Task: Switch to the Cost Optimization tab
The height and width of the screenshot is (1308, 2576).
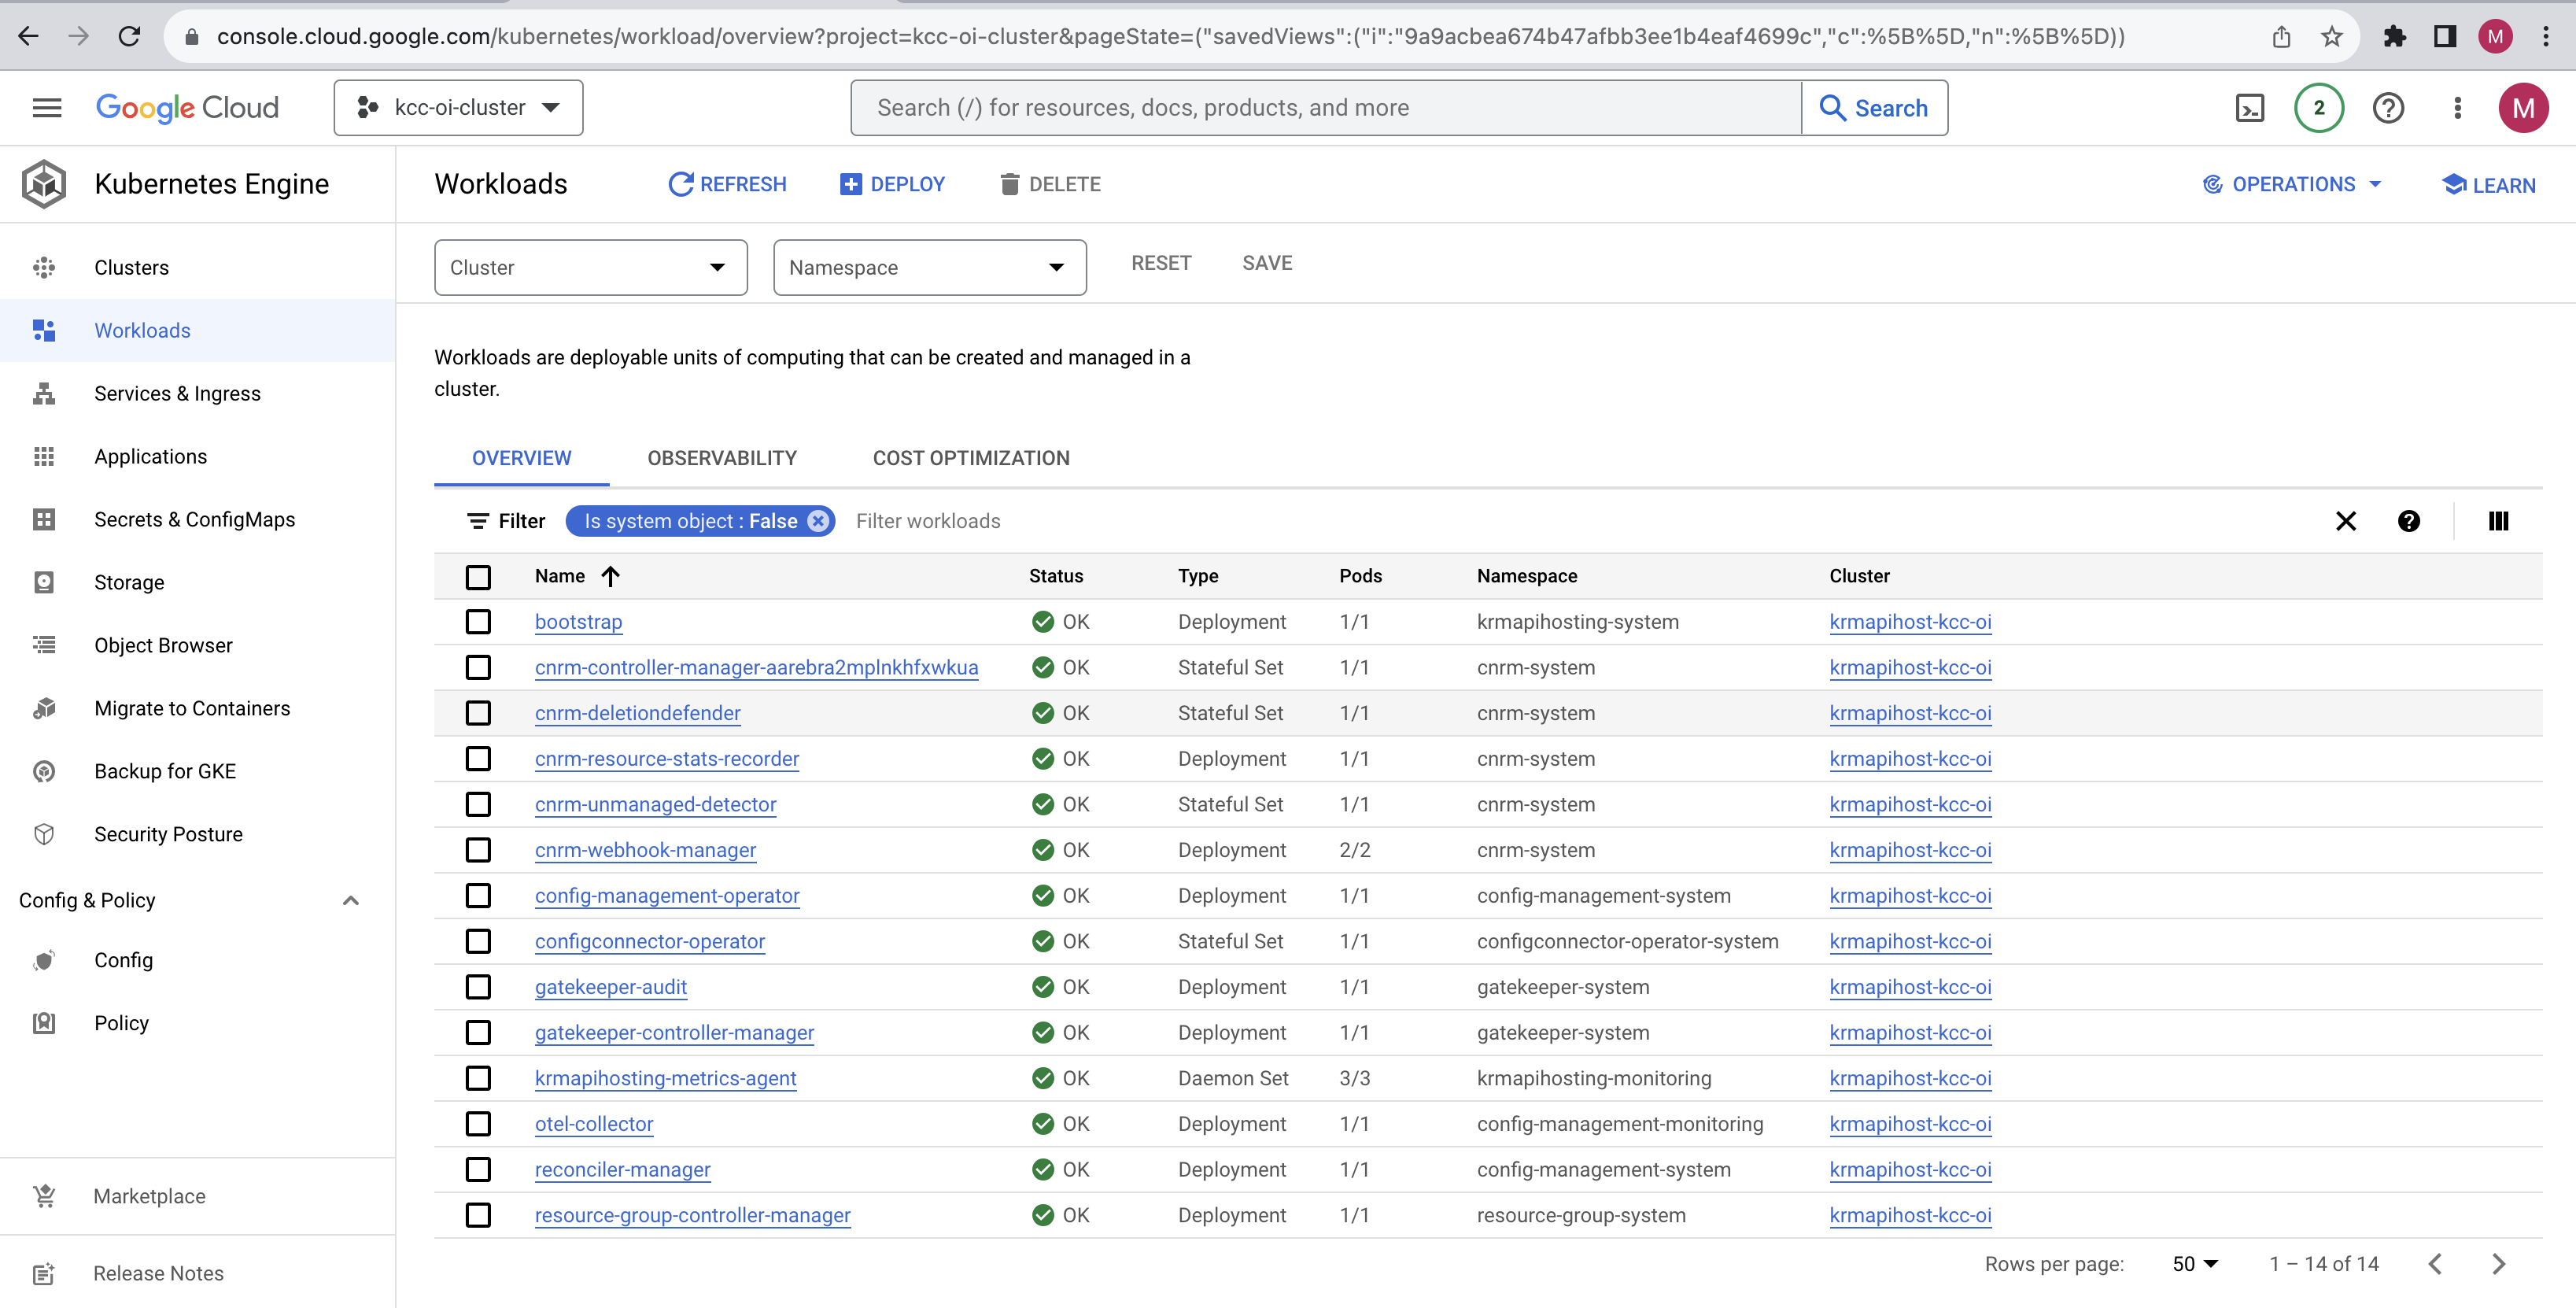Action: click(x=969, y=457)
